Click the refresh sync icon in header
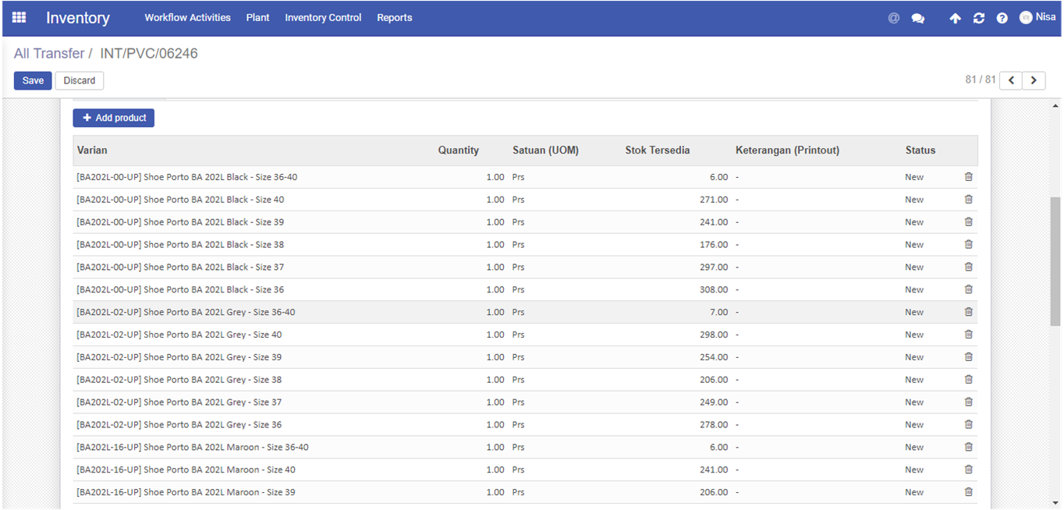The image size is (1064, 510). 979,18
